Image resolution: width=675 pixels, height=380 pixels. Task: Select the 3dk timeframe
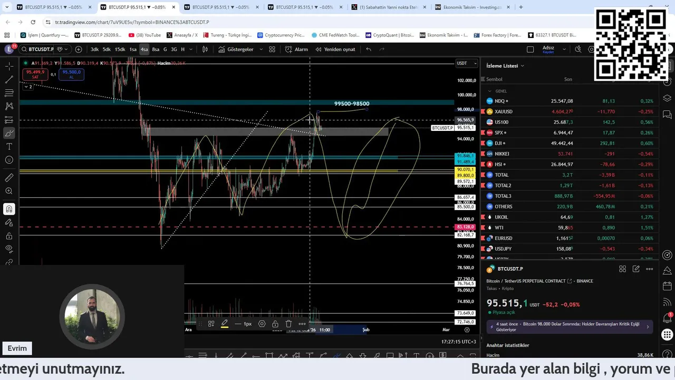coord(94,49)
